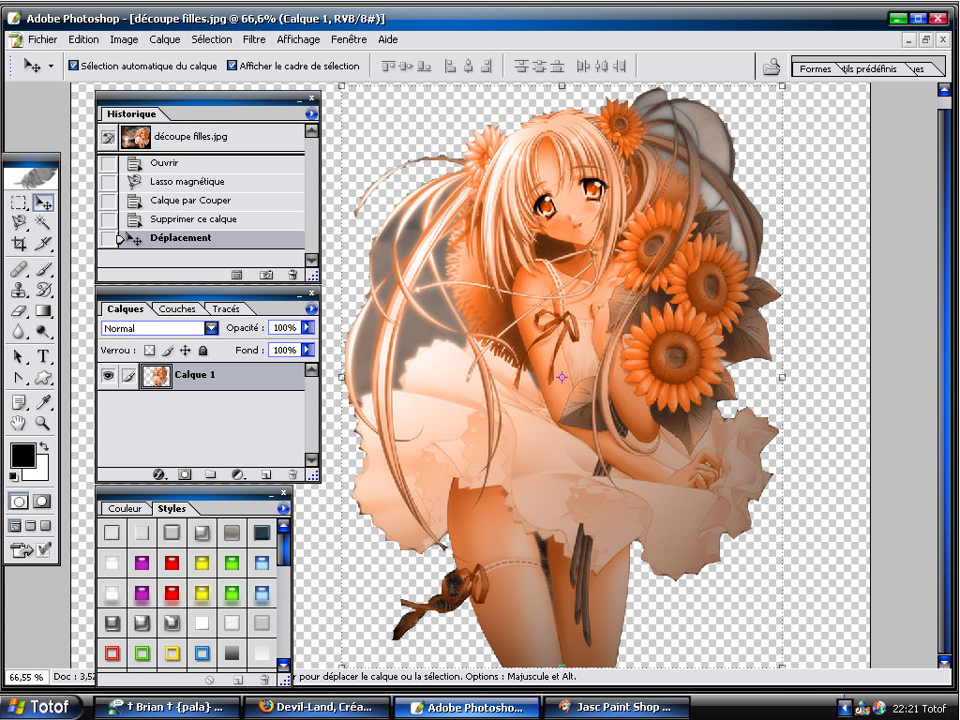Screen dimensions: 960x720
Task: Open the Calque menu
Action: [x=165, y=39]
